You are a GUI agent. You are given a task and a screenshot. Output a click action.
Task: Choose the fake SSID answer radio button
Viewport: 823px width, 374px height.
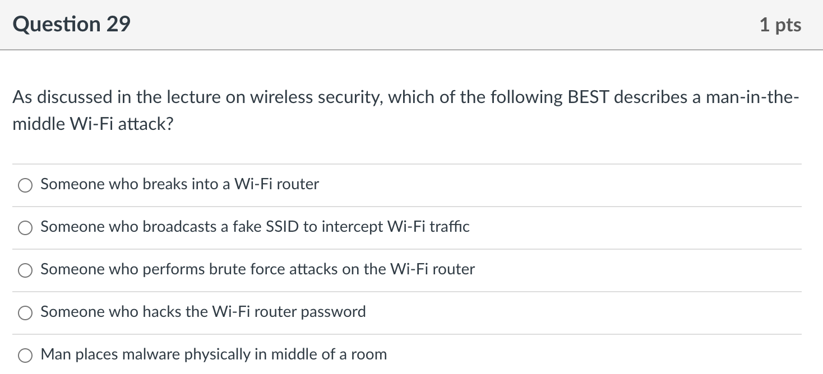point(25,228)
